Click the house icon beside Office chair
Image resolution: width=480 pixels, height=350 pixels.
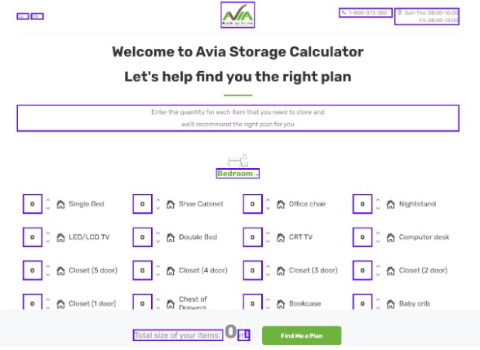[281, 204]
